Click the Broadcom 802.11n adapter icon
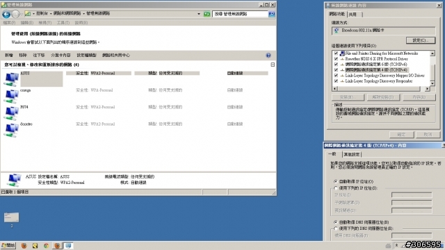Image resolution: width=445 pixels, height=250 pixels. tap(337, 31)
